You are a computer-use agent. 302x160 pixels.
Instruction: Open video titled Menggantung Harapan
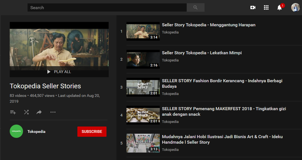click(208, 25)
